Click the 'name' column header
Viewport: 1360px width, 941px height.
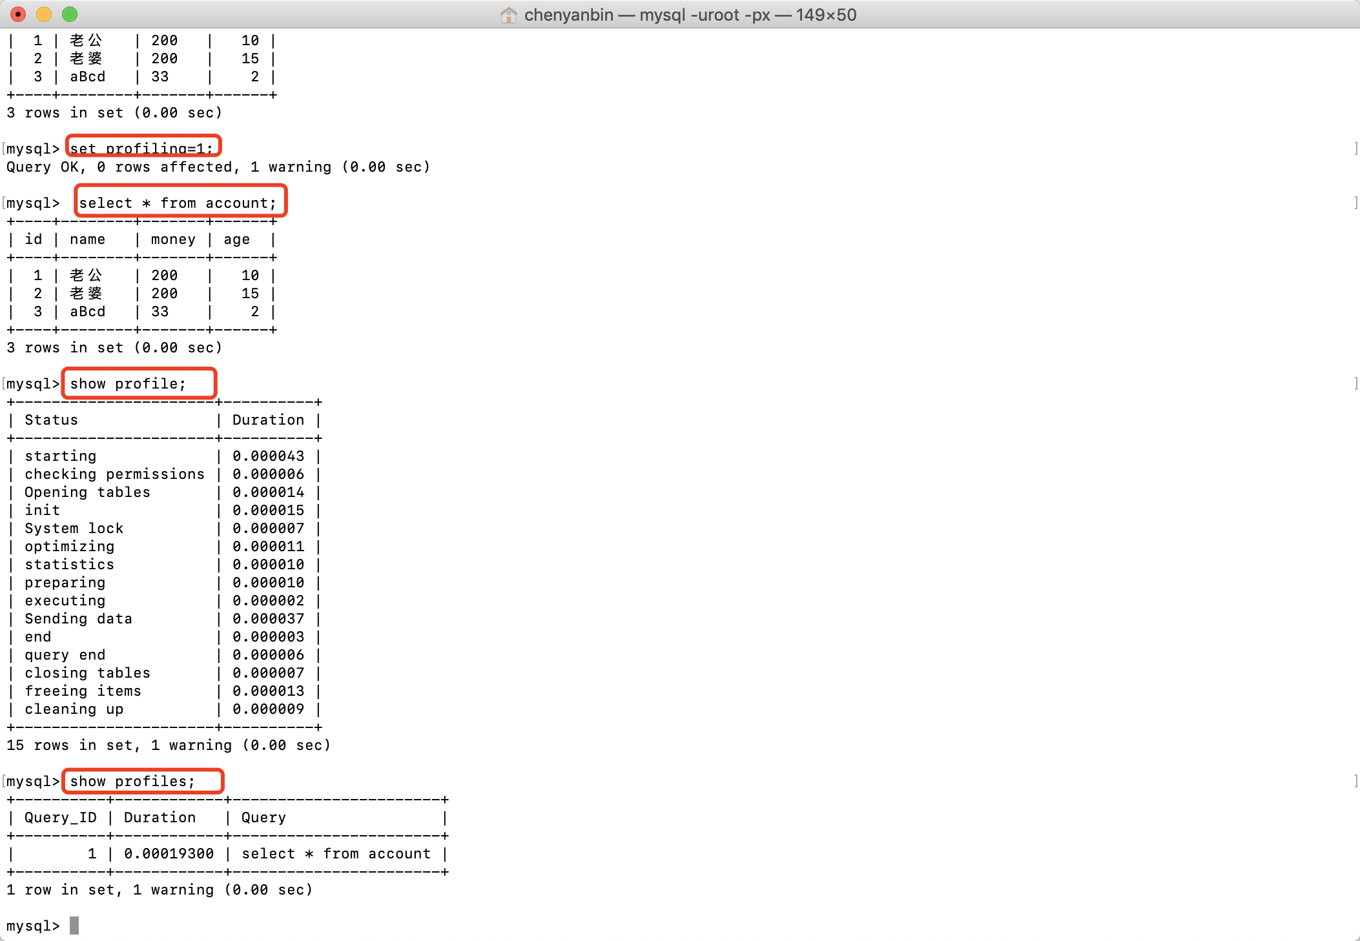tap(87, 239)
